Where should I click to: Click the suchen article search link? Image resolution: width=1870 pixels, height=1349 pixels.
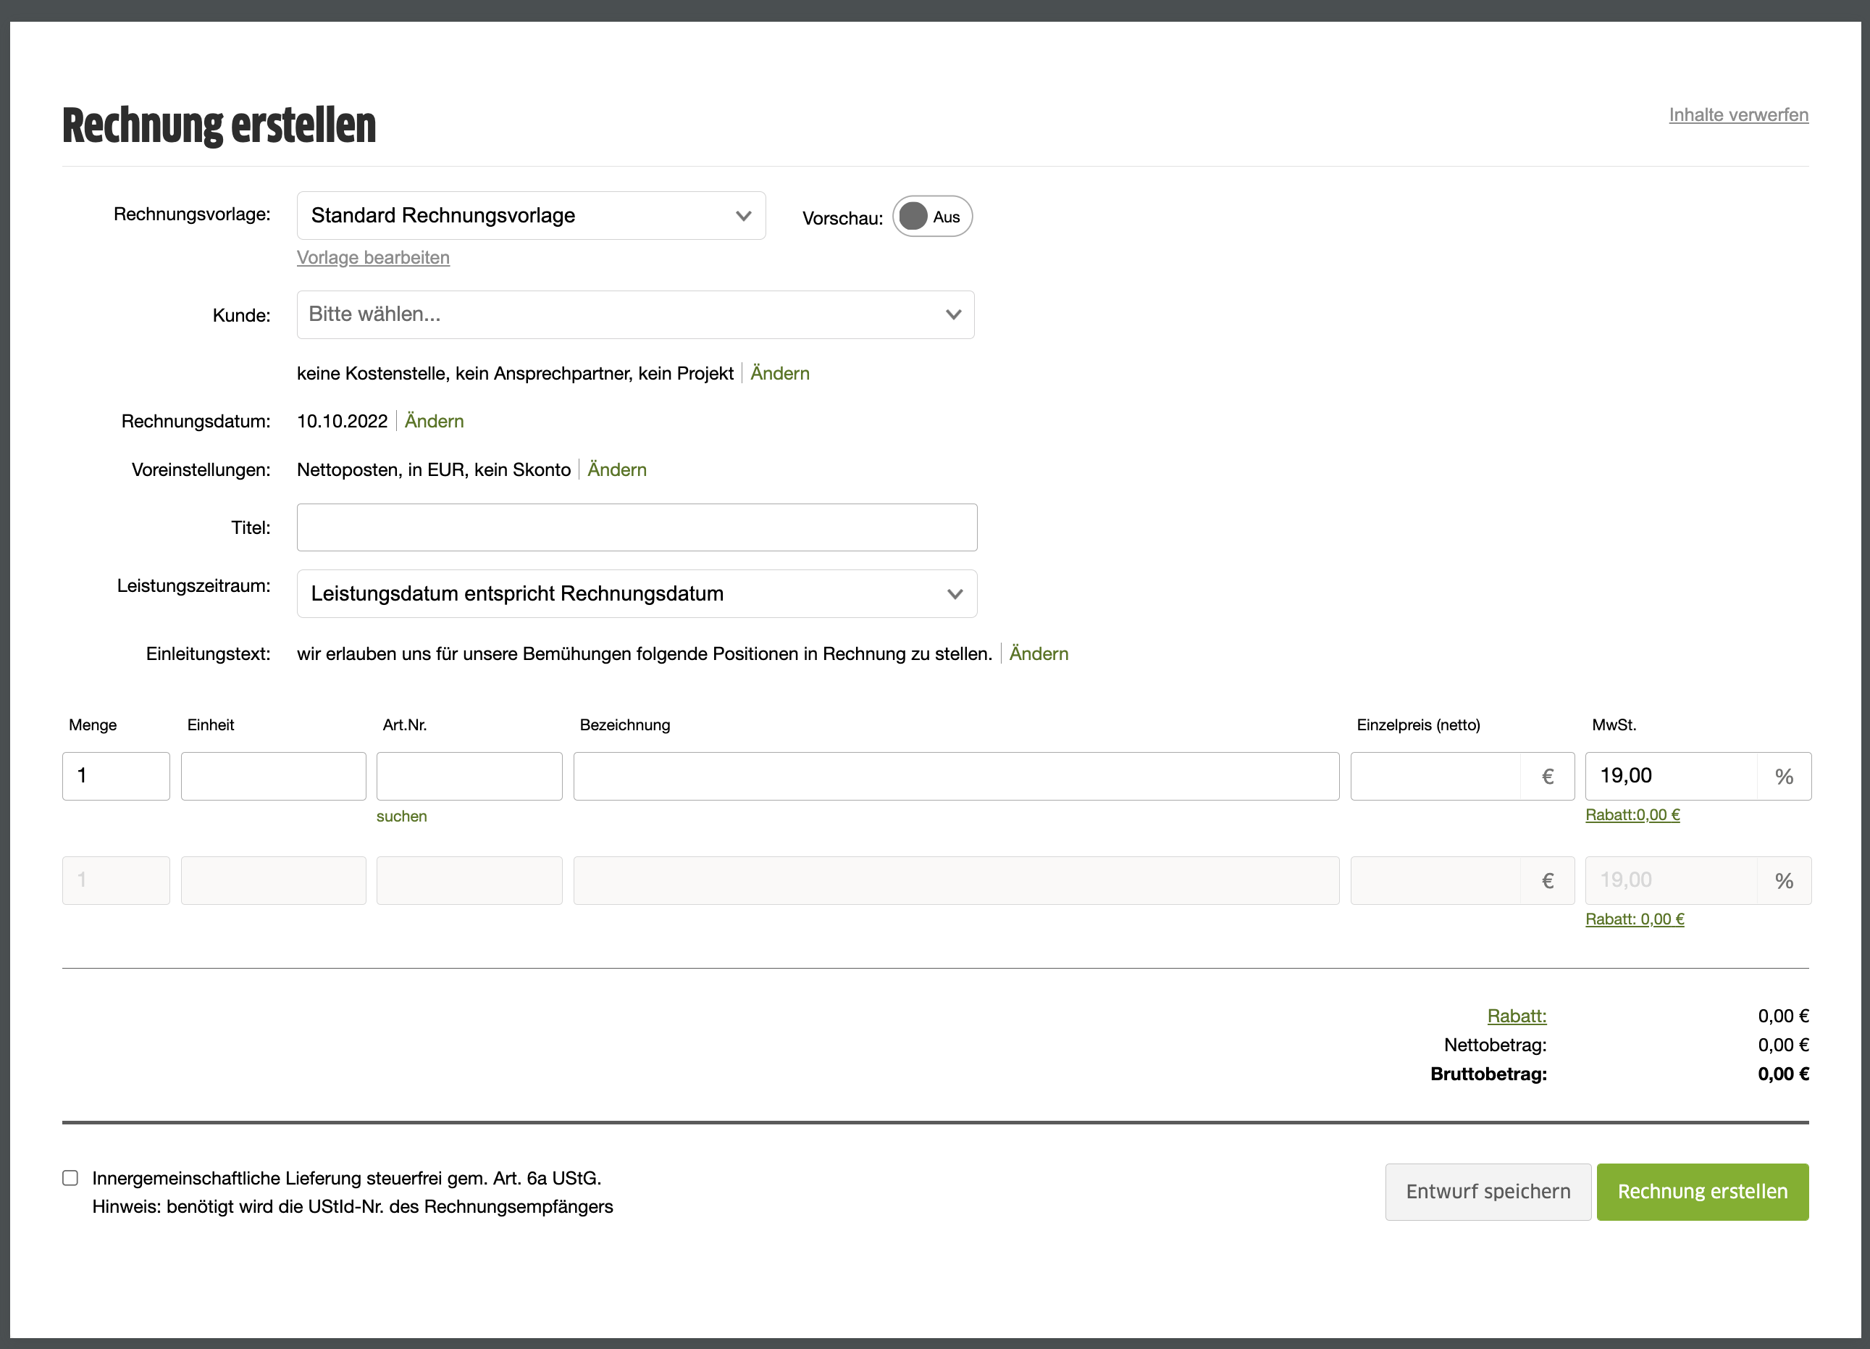pyautogui.click(x=401, y=816)
